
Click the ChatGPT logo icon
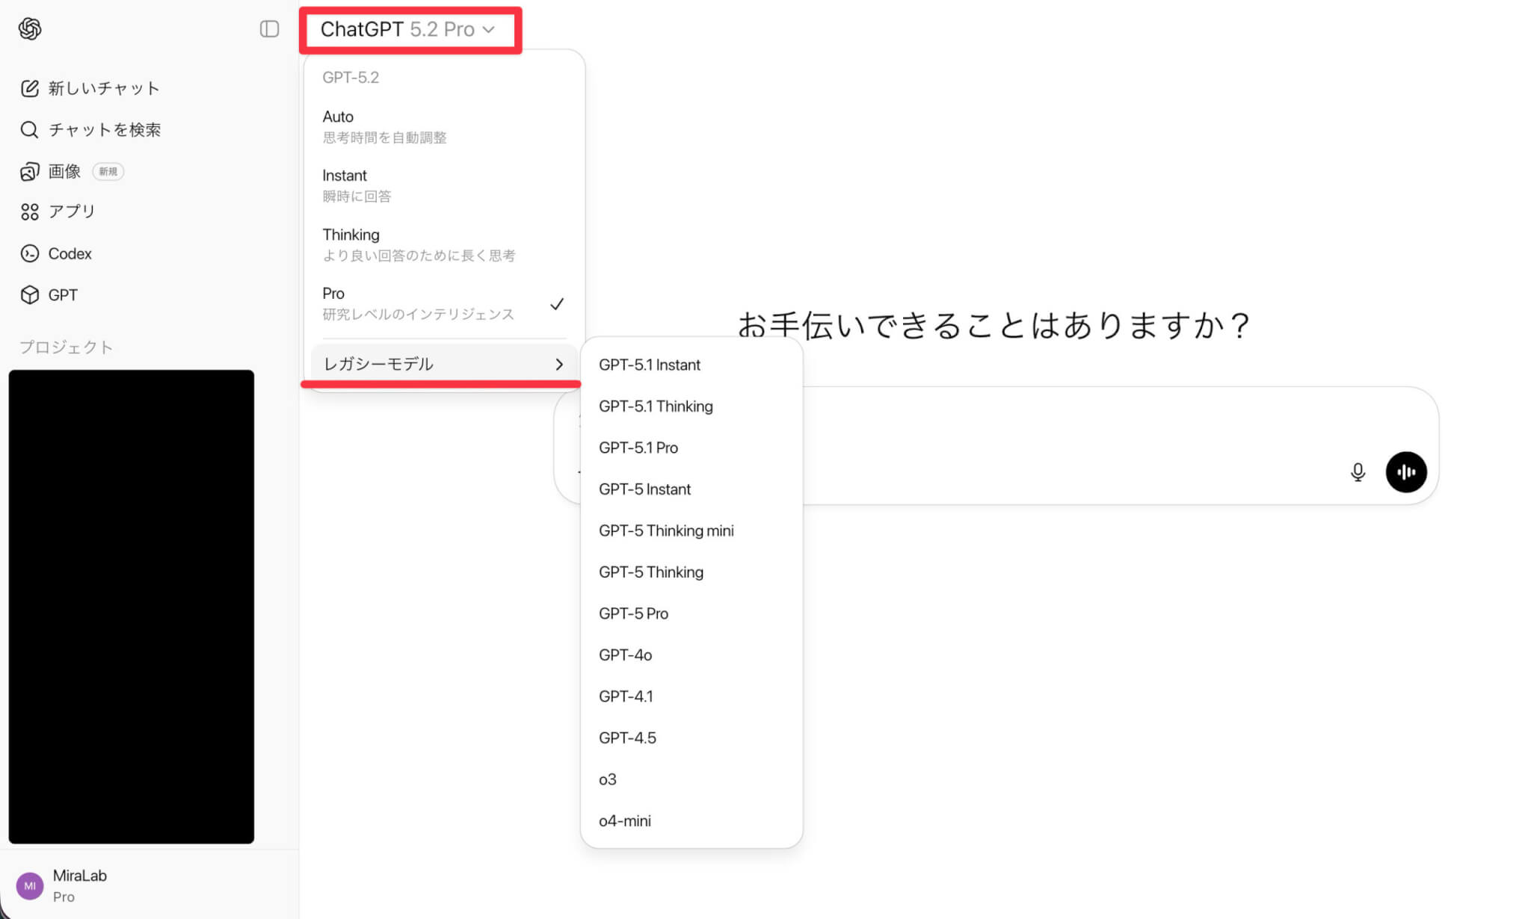click(x=30, y=28)
